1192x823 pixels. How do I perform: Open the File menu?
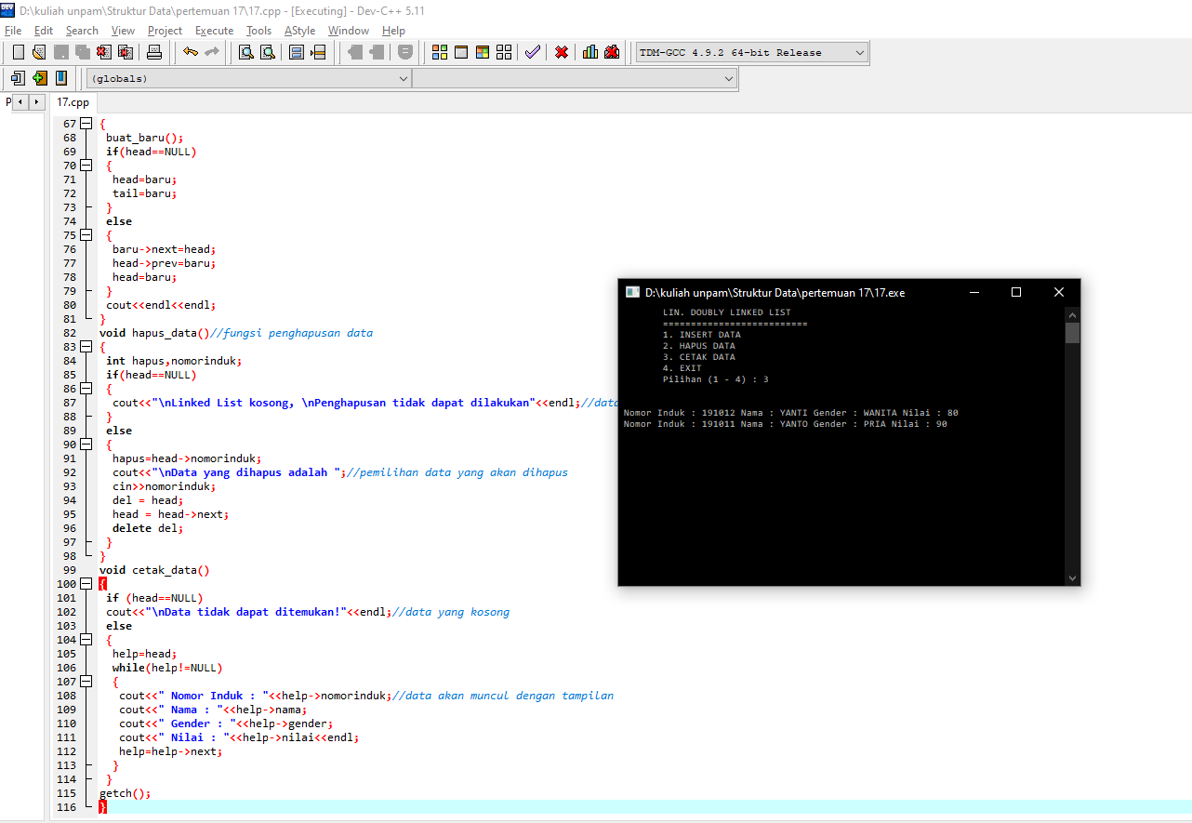(x=13, y=31)
